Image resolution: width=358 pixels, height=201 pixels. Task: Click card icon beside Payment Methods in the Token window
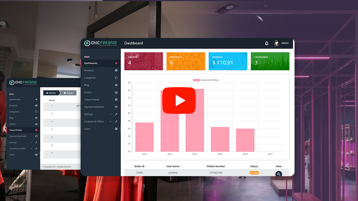(36, 136)
